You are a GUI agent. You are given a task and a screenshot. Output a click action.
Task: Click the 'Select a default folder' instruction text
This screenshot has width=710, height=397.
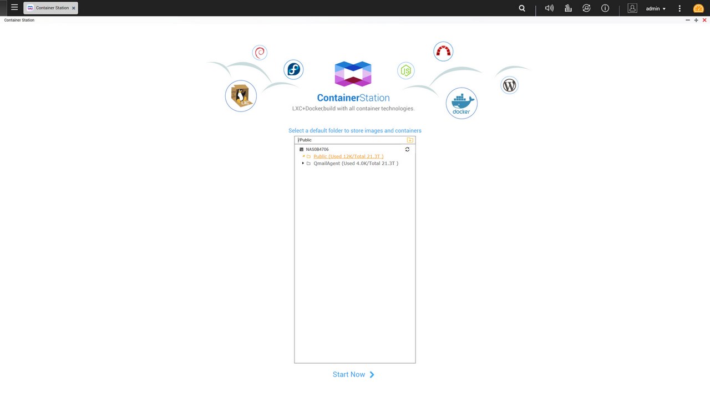click(355, 131)
